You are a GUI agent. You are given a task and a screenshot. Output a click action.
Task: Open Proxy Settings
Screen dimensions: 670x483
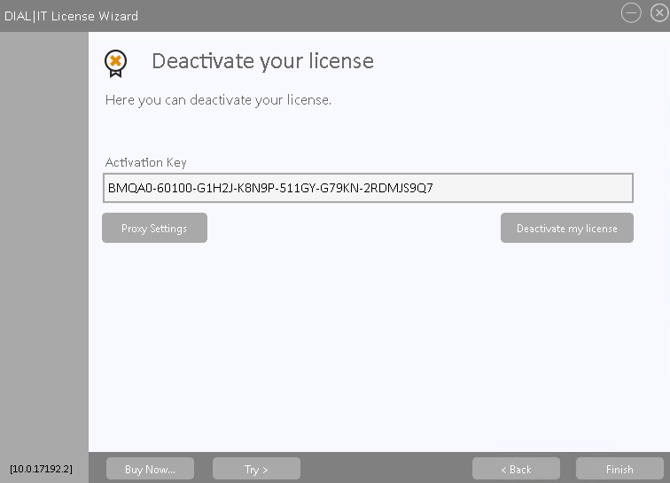[154, 228]
